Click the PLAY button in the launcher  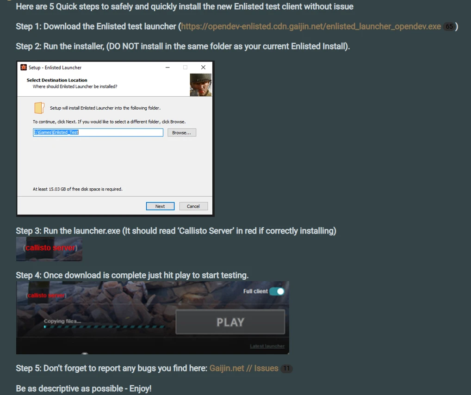pos(230,322)
